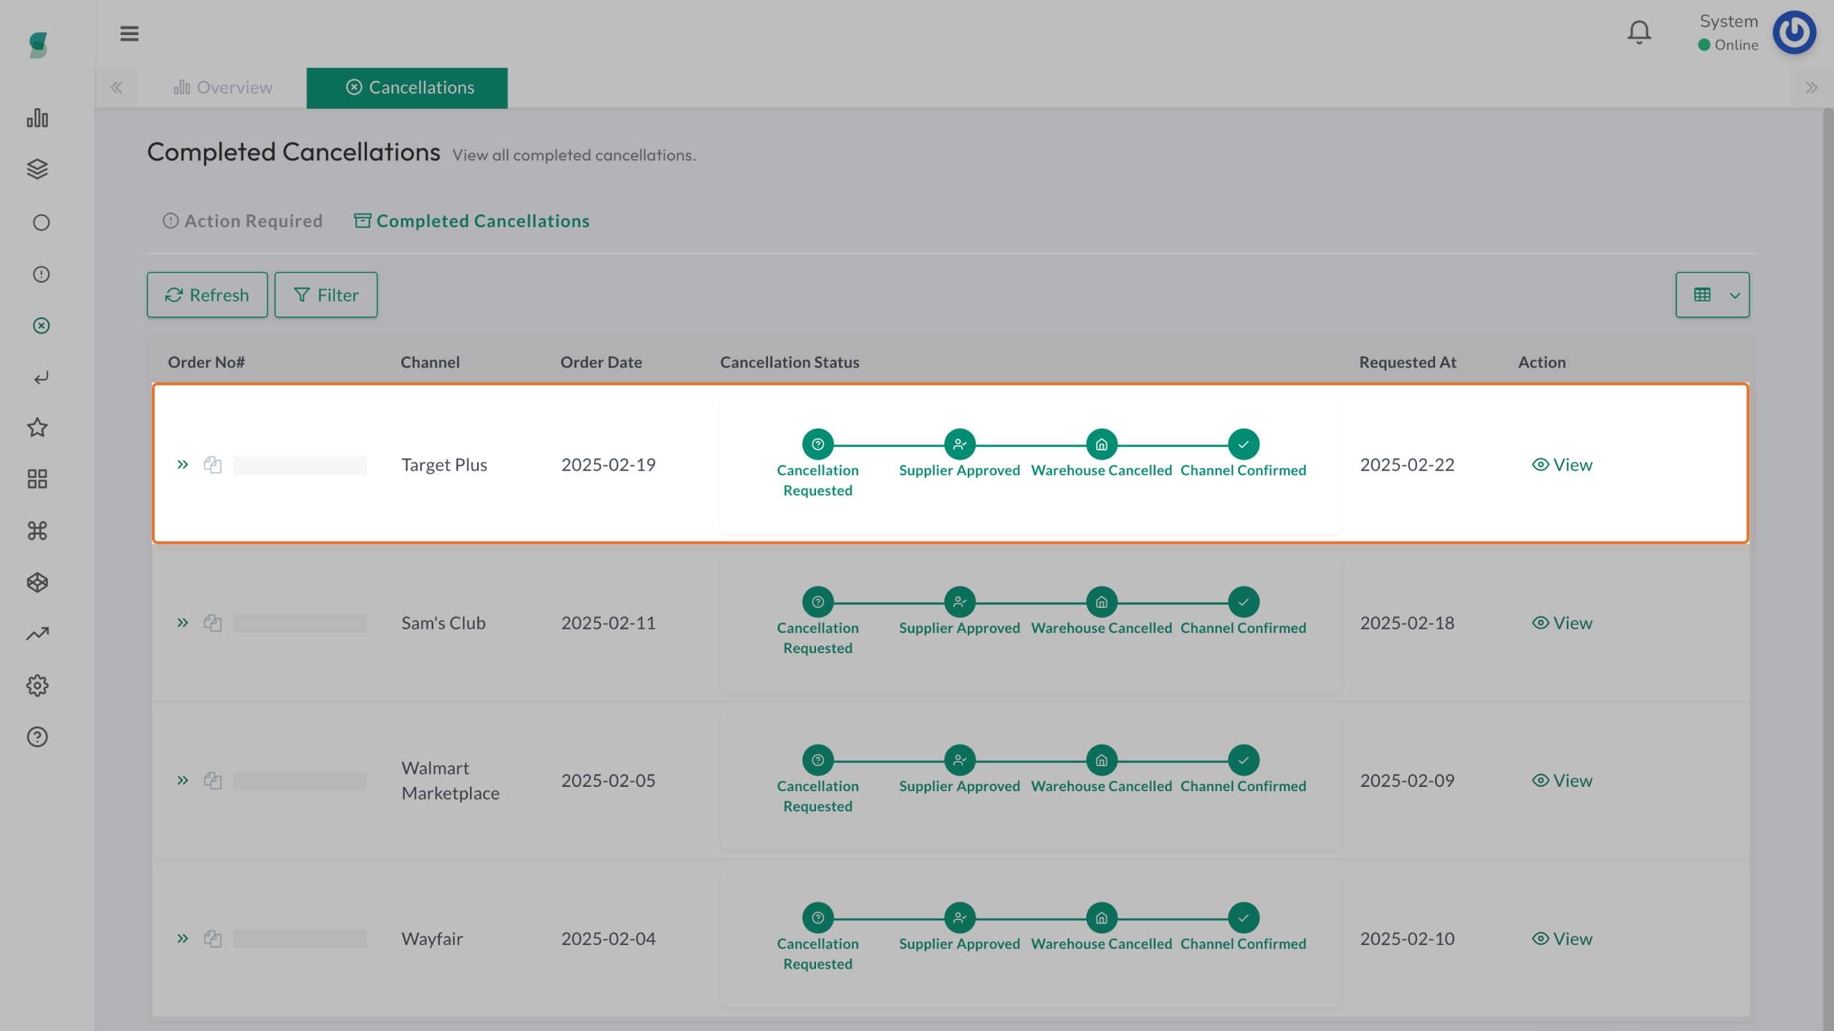
Task: Open sidebar star icon
Action: (37, 427)
